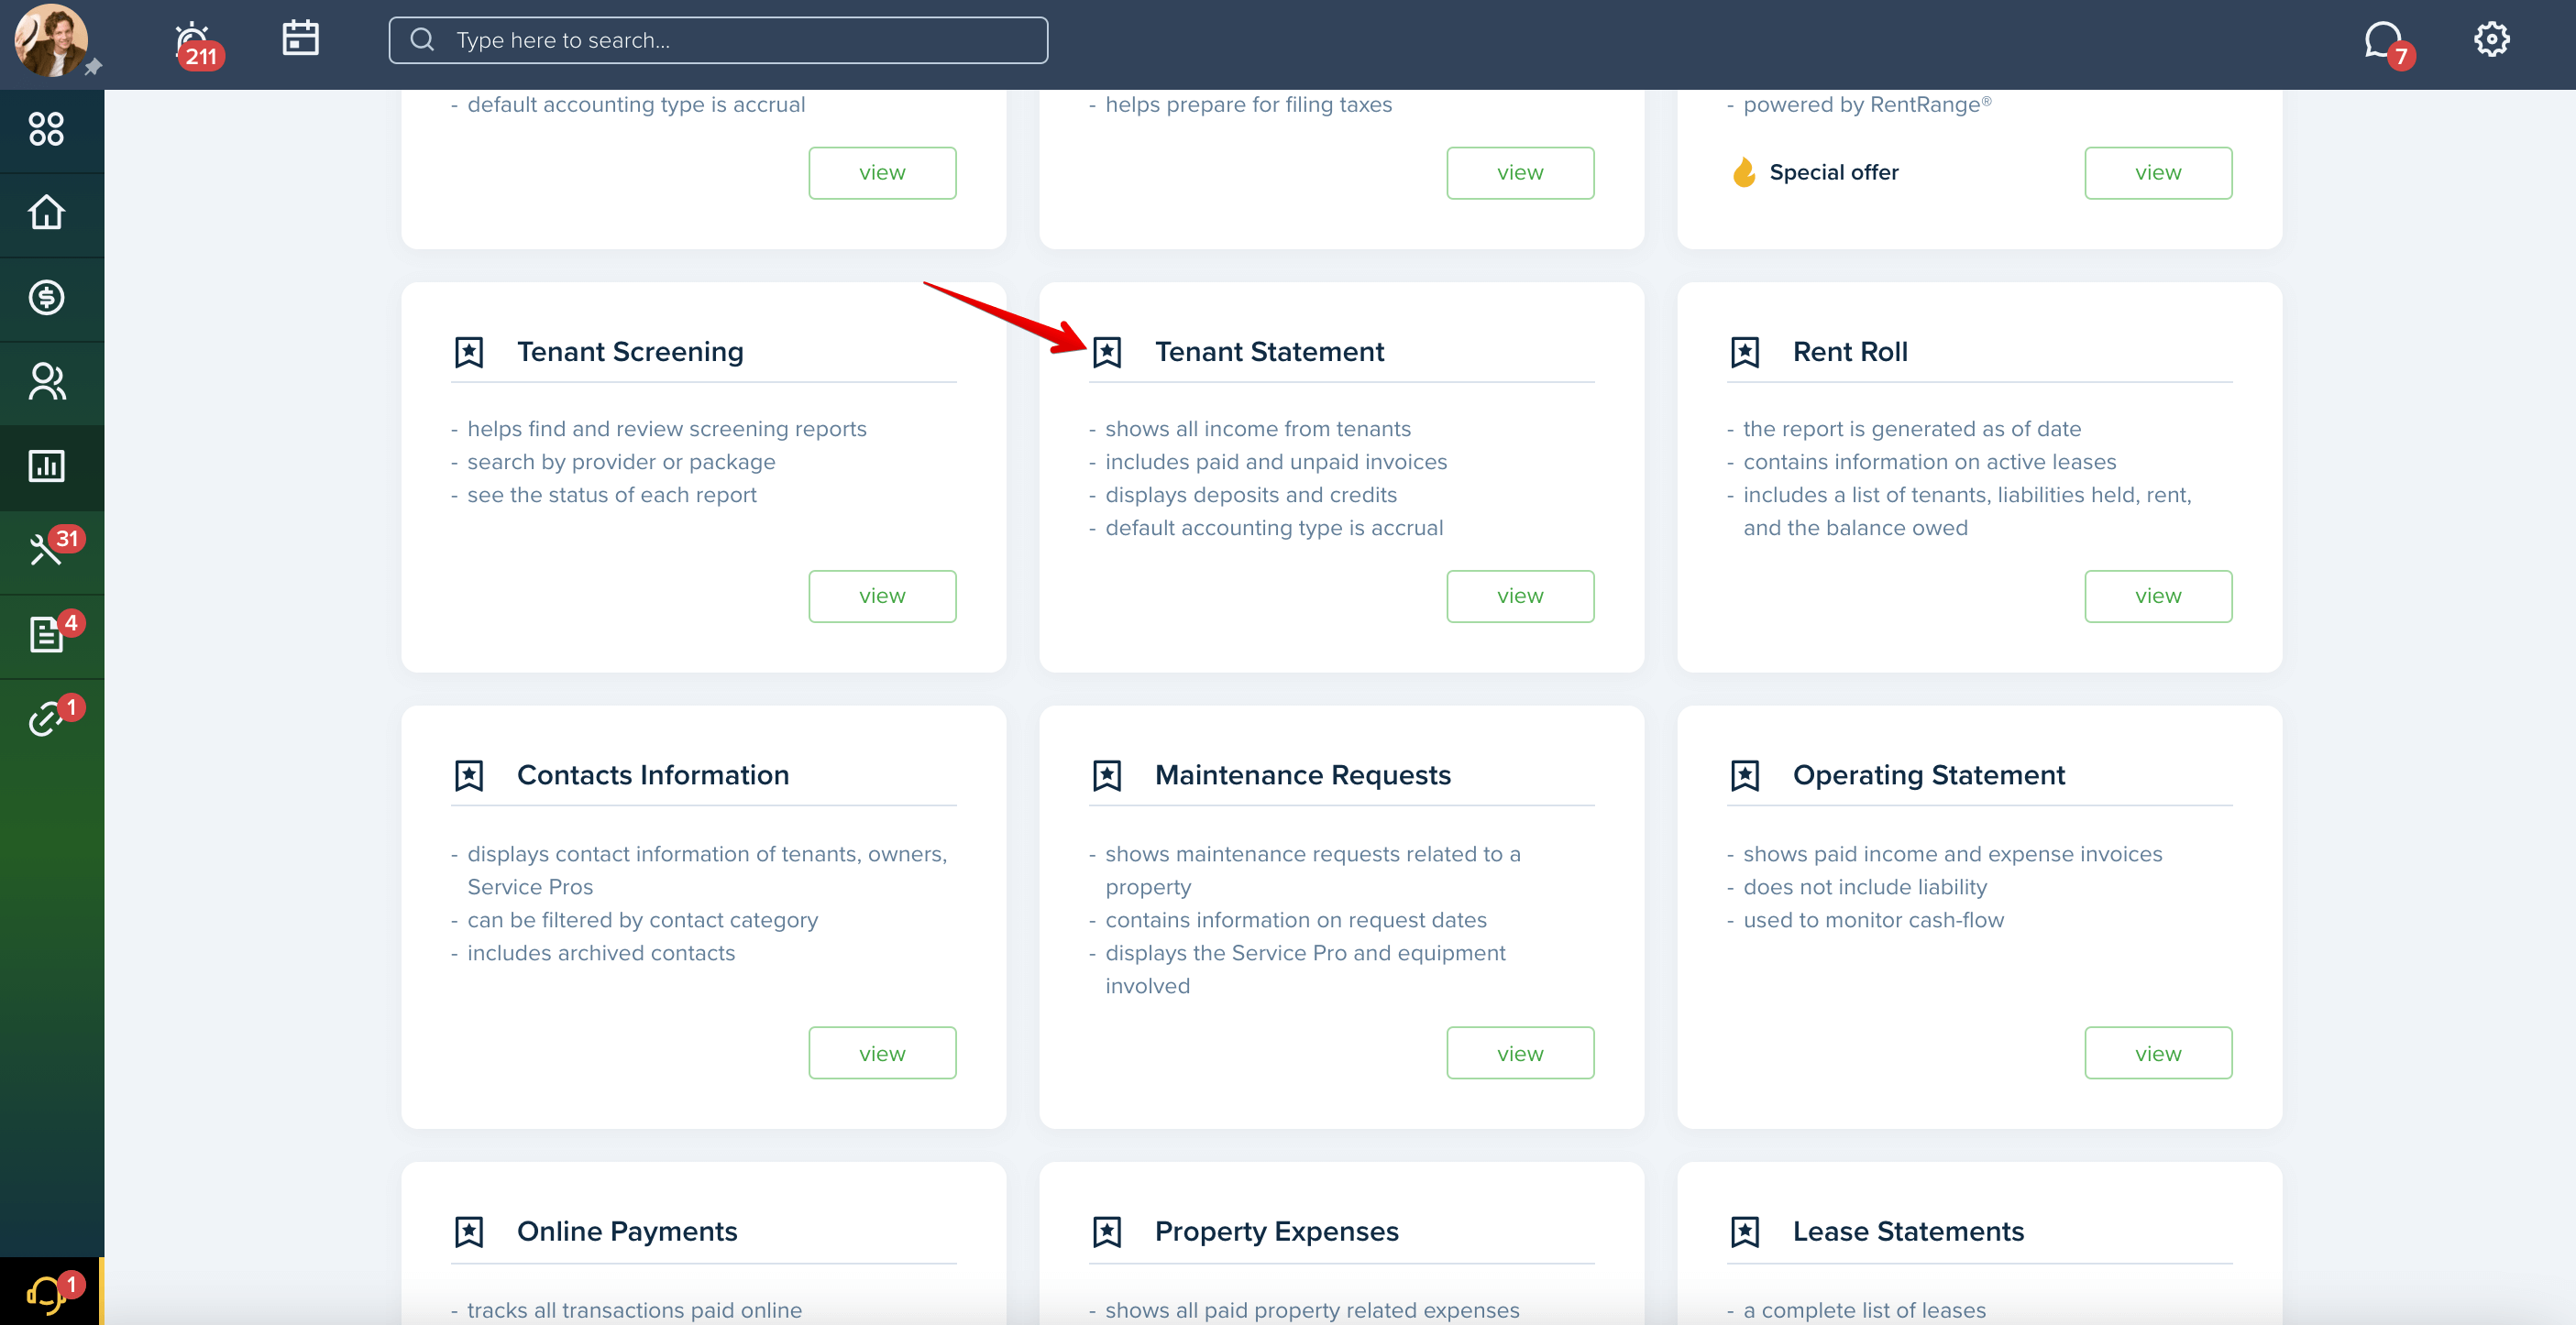View the Tenant Screening report
Viewport: 2576px width, 1325px height.
point(882,597)
